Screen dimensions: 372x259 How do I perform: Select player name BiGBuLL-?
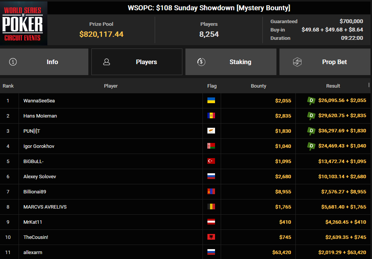tap(33, 161)
